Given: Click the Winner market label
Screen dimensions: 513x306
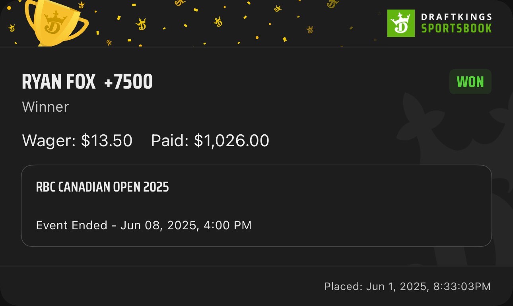Looking at the screenshot, I should click(x=45, y=107).
